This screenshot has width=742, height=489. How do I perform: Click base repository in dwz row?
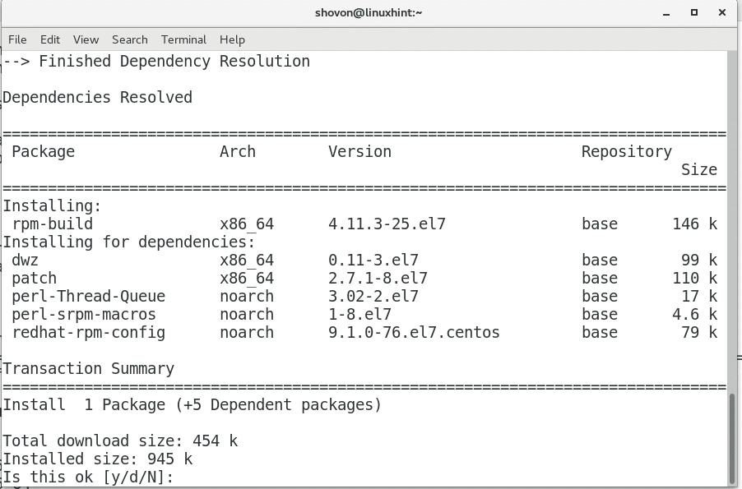pos(600,260)
